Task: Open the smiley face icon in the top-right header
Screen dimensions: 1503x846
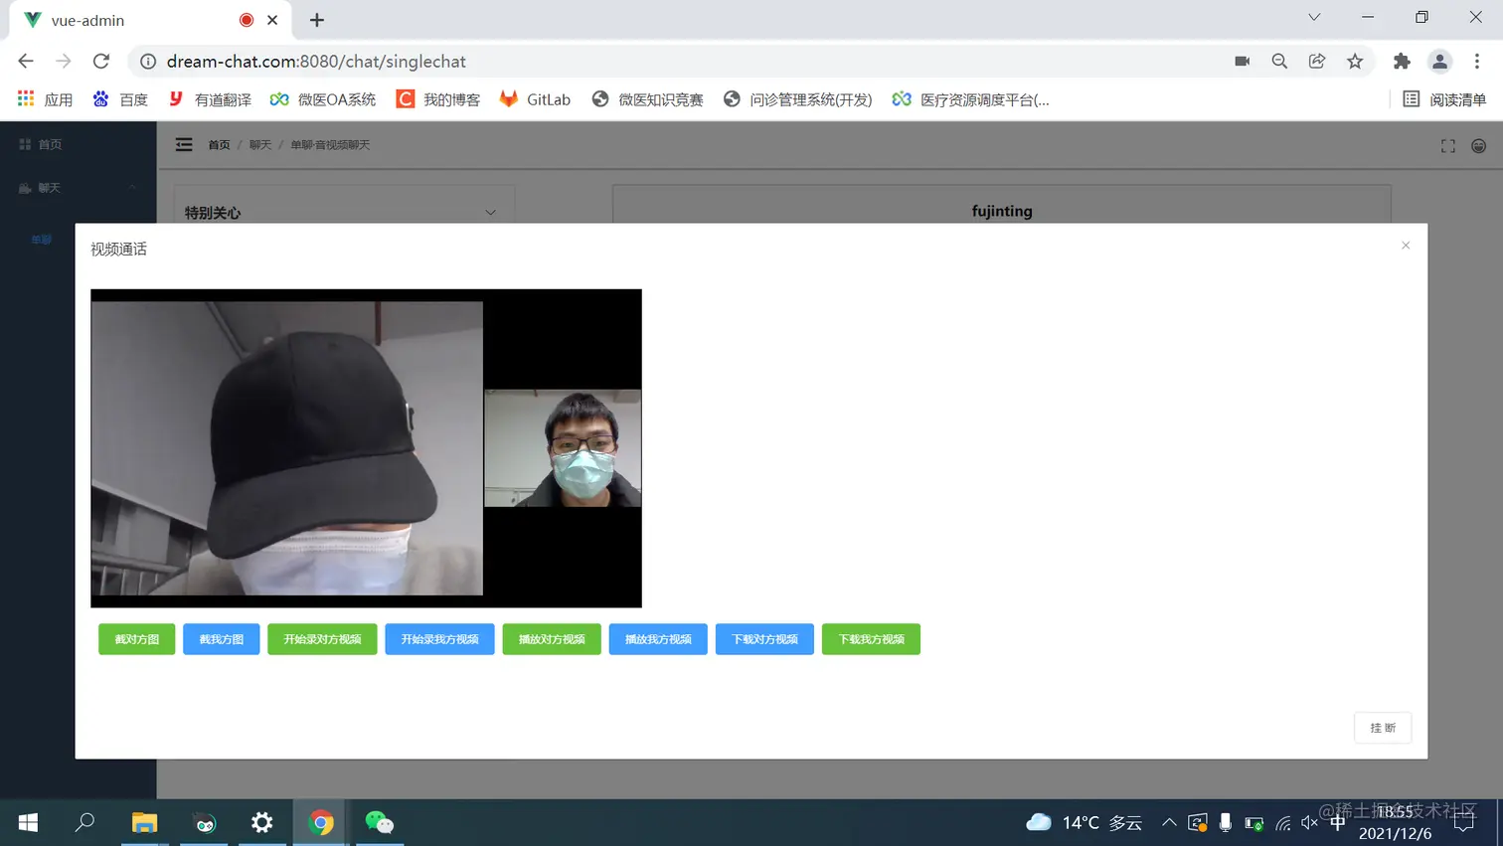Action: pos(1478,145)
